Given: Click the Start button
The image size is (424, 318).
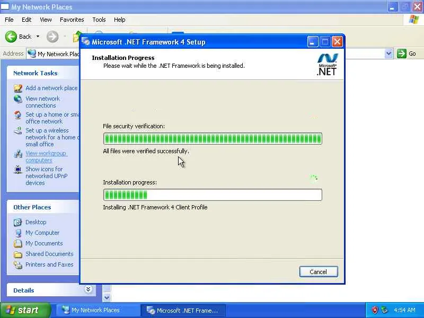Looking at the screenshot, I should point(25,310).
